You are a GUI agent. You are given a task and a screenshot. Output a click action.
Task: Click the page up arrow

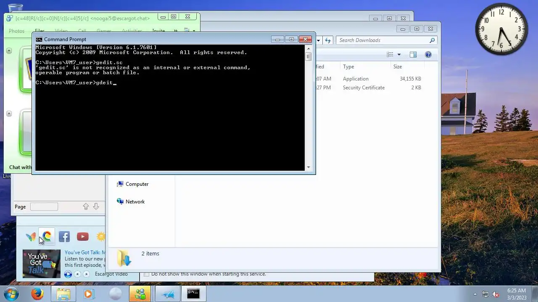click(86, 206)
